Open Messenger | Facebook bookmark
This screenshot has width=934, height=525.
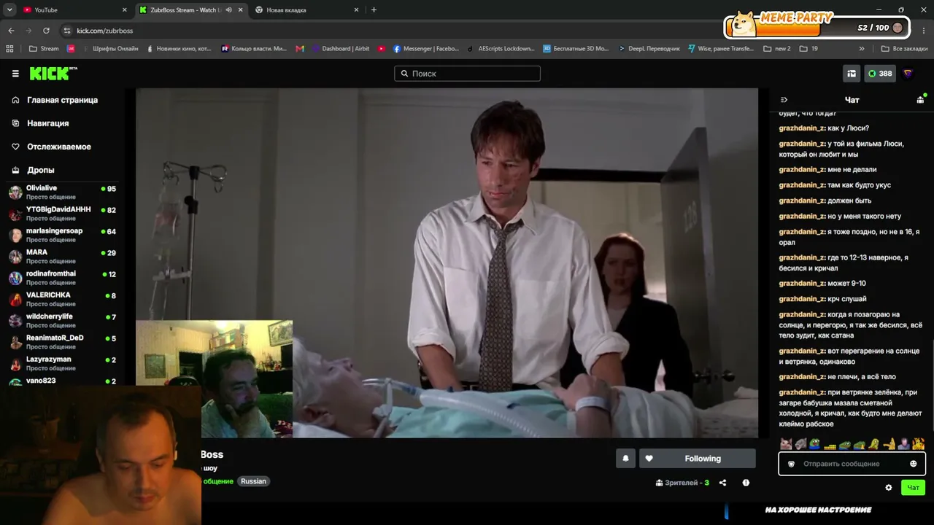[426, 49]
